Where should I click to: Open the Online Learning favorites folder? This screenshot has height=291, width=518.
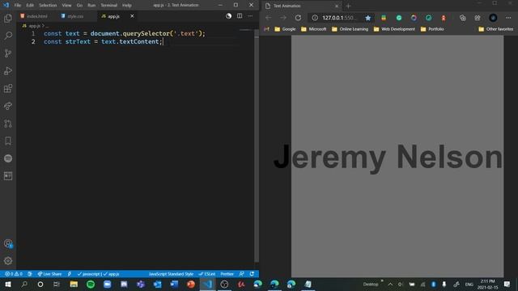tap(350, 29)
